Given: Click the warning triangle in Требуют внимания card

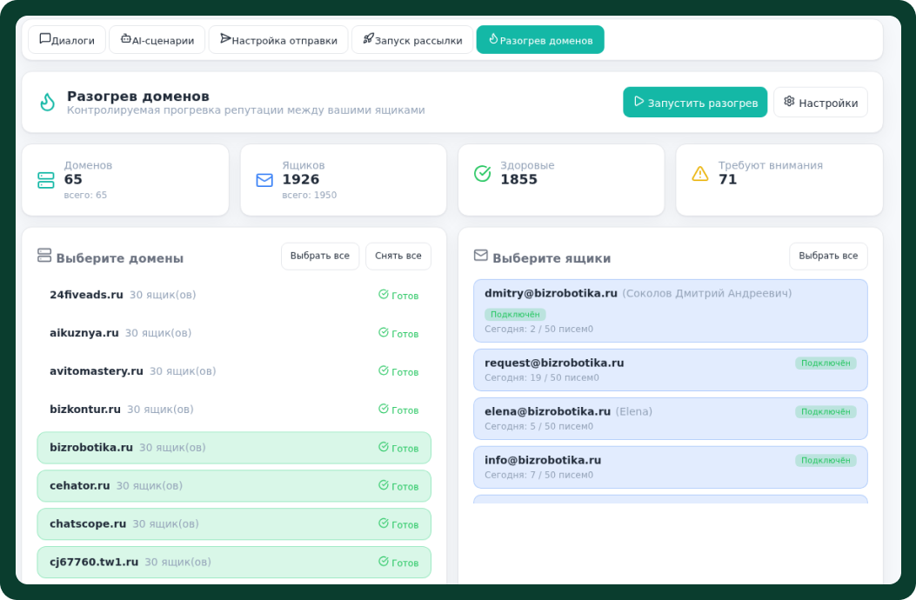Looking at the screenshot, I should (x=700, y=174).
